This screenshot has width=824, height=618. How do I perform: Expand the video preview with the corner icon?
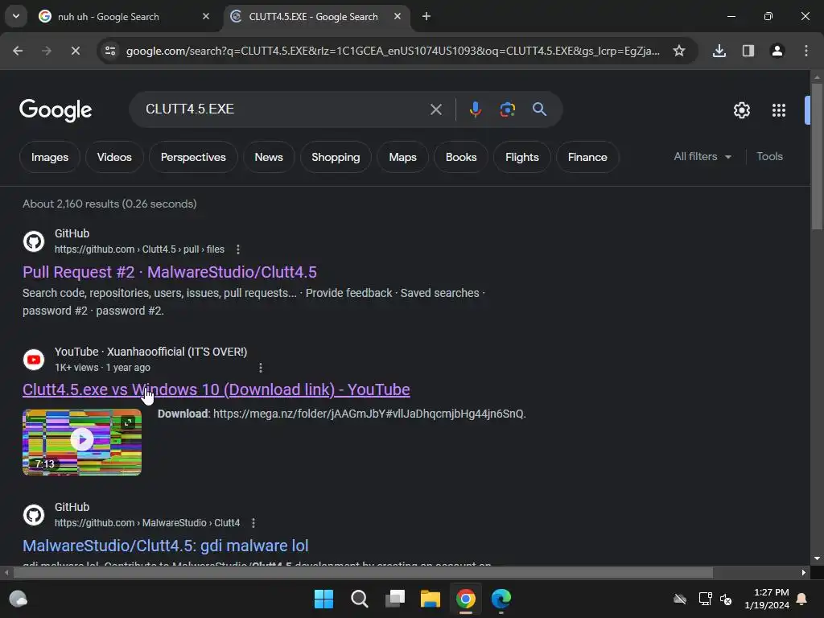point(128,422)
